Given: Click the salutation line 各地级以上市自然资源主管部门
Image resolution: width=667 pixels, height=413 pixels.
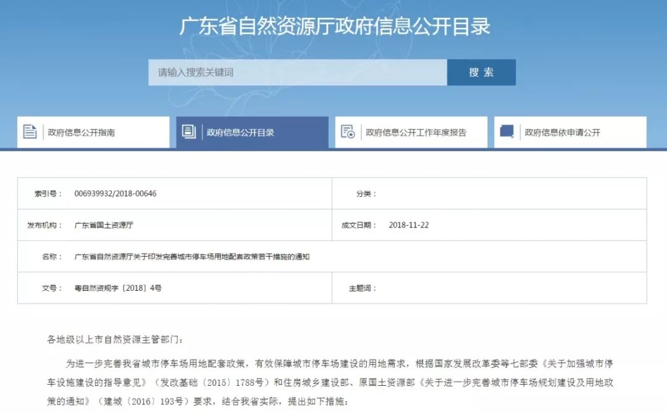Looking at the screenshot, I should coord(115,340).
